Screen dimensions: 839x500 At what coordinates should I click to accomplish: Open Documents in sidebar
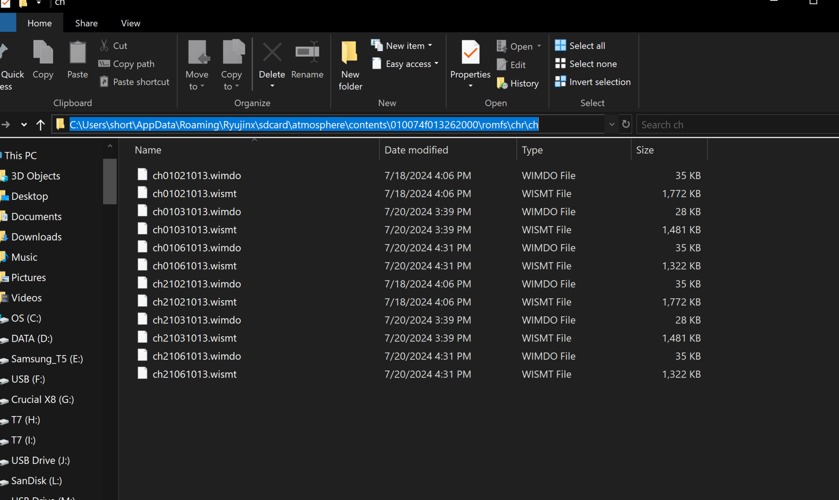(36, 216)
